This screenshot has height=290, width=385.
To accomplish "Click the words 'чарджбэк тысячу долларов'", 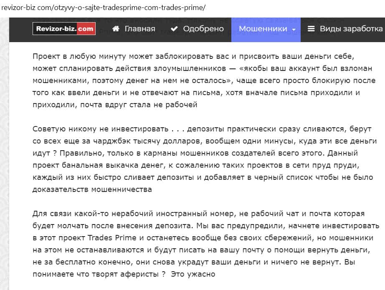I will [x=148, y=141].
